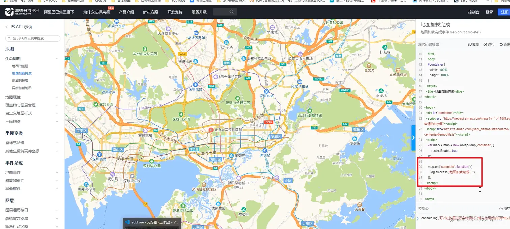Open the 开发支持 menu
The image size is (510, 229).
(x=175, y=12)
